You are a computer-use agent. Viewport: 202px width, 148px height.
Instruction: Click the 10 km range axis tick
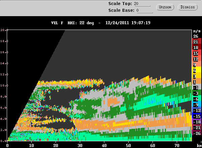click(x=31, y=145)
